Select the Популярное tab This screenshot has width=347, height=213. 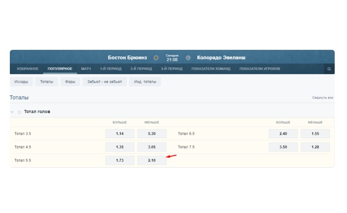click(60, 69)
